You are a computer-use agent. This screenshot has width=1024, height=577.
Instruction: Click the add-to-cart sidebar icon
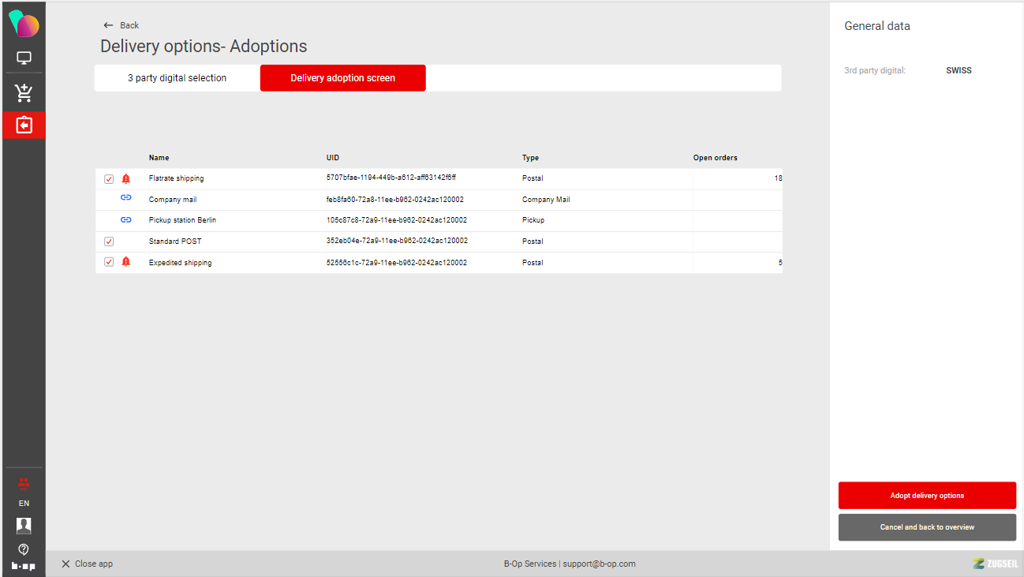click(x=24, y=93)
